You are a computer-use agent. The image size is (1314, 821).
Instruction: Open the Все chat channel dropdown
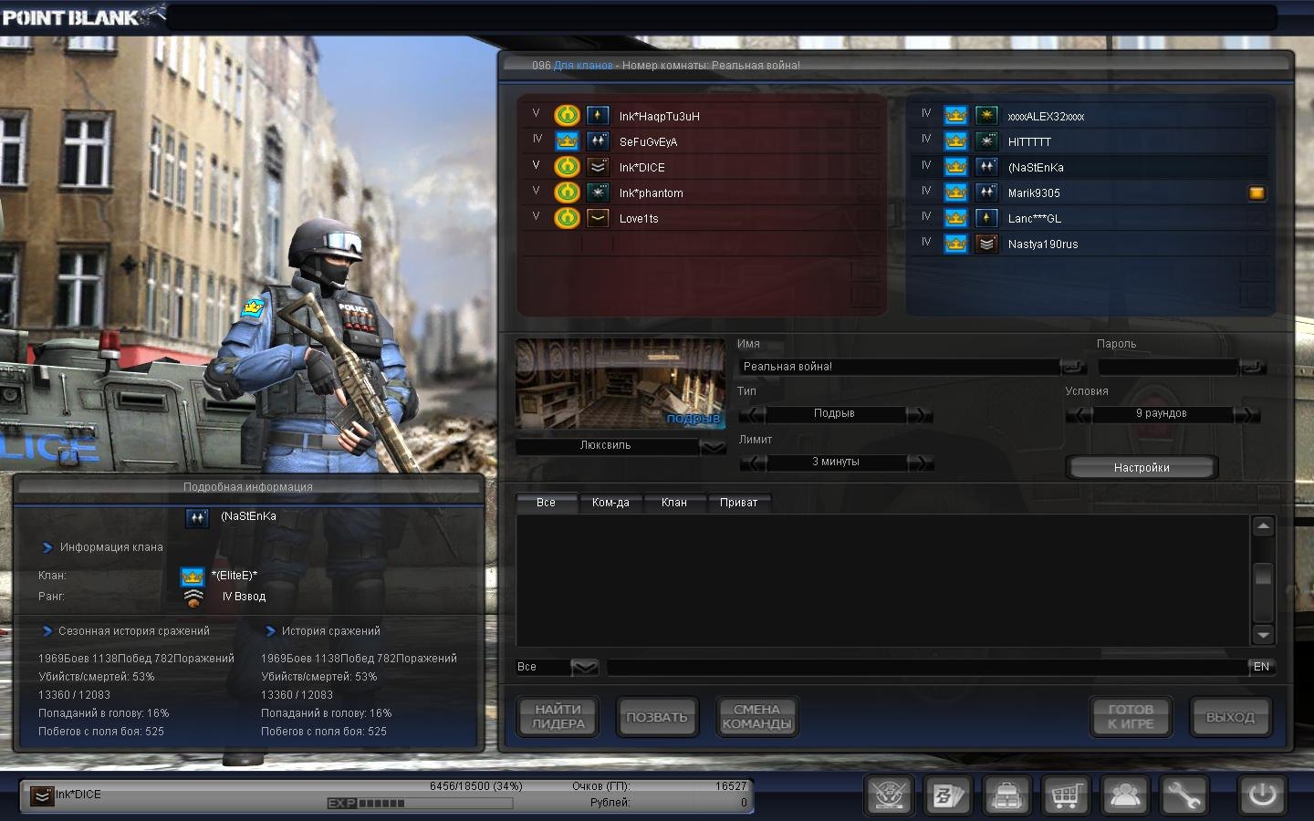click(584, 668)
